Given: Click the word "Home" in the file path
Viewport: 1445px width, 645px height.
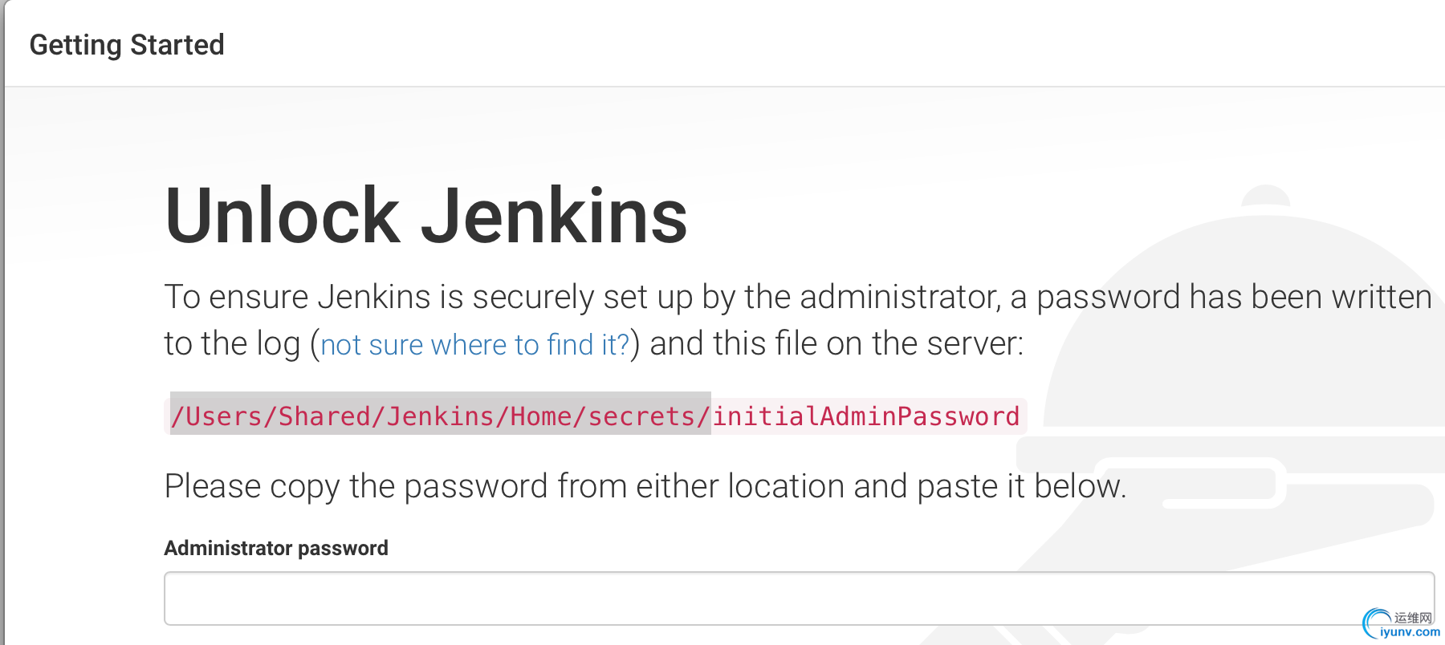Looking at the screenshot, I should (540, 416).
